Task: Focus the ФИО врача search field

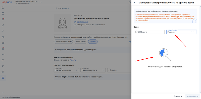Action: pyautogui.click(x=149, y=32)
